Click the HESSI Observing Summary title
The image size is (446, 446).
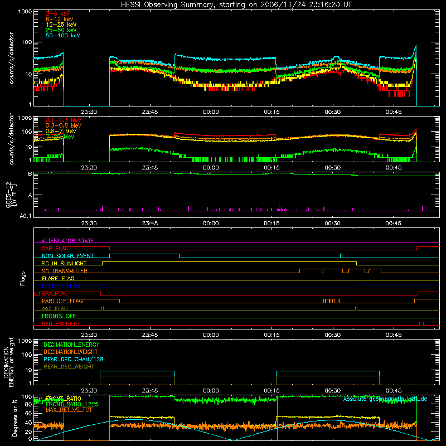[x=236, y=5]
